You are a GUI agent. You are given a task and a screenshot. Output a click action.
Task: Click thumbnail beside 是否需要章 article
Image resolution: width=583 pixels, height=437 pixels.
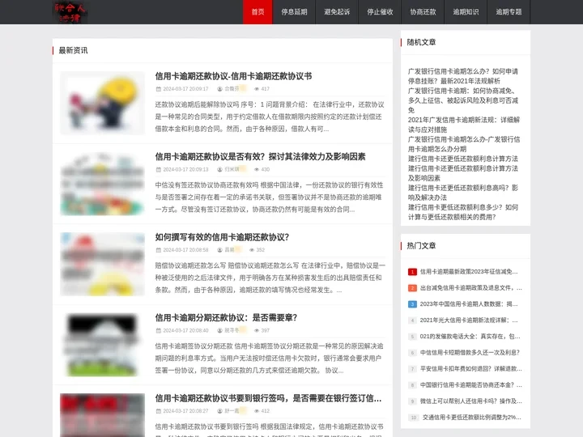pos(102,345)
